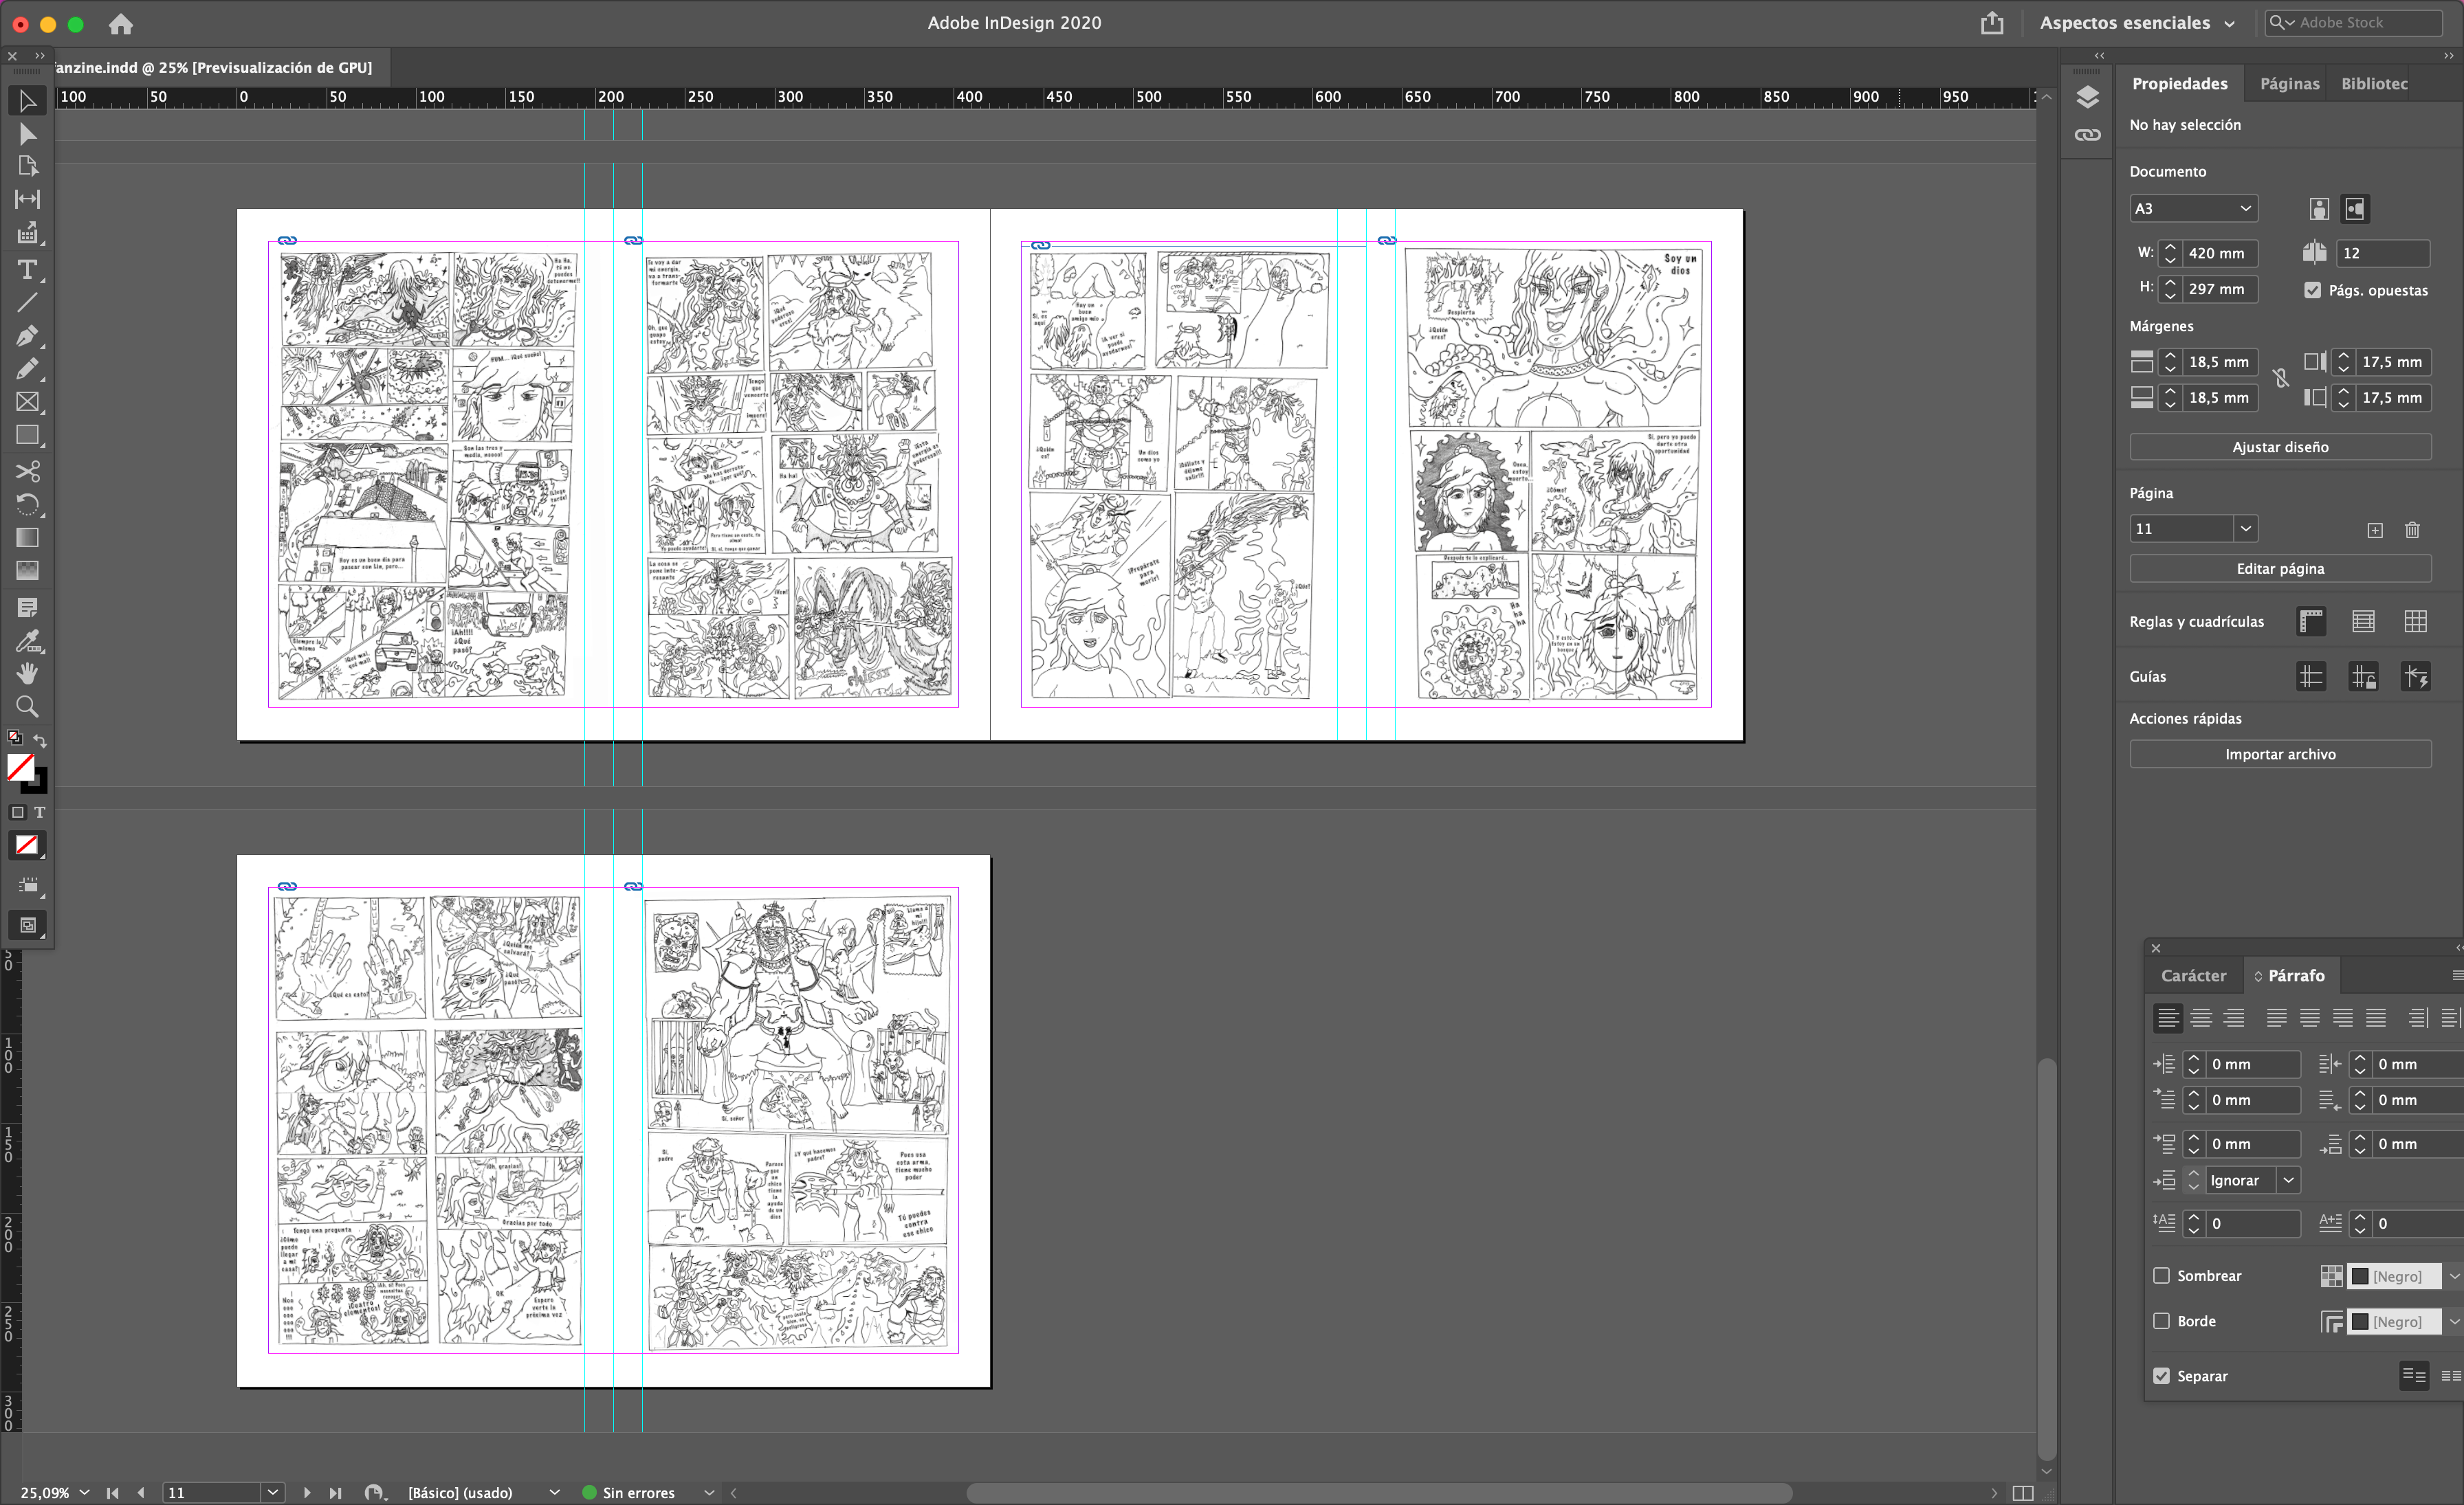Switch to the Carácter tab
This screenshot has width=2464, height=1505.
coord(2193,975)
